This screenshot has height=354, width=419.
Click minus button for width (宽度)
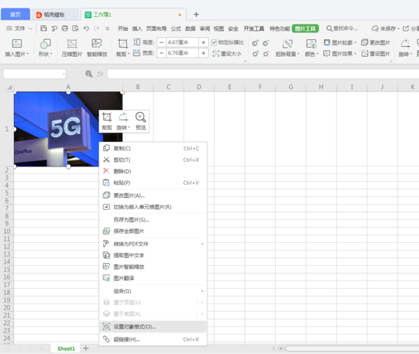point(161,53)
